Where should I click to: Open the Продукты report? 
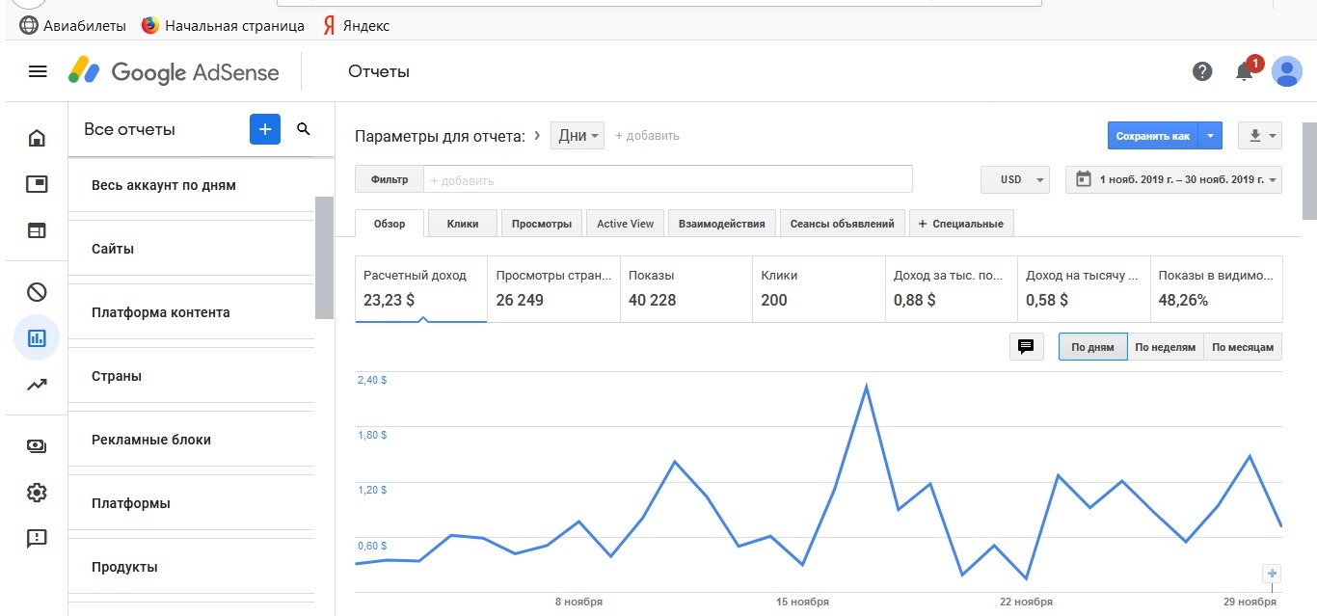191,567
